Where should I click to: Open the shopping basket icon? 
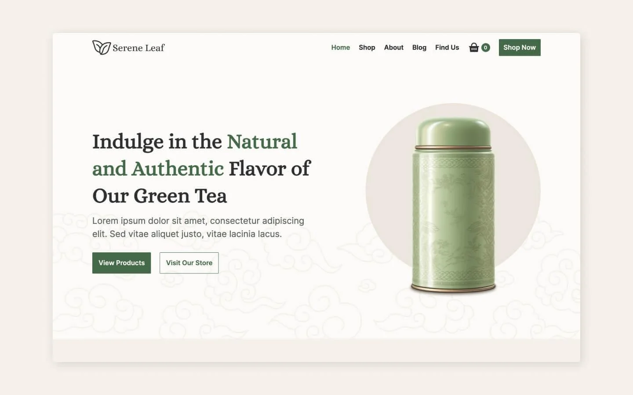(x=474, y=47)
